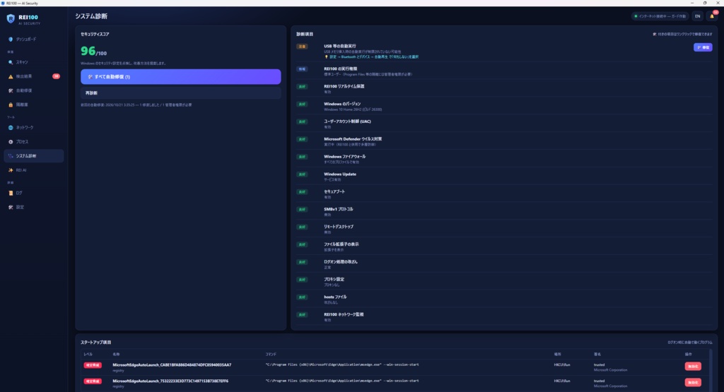The height and width of the screenshot is (392, 724).
Task: Click the 場所 column header
Action: (x=558, y=354)
